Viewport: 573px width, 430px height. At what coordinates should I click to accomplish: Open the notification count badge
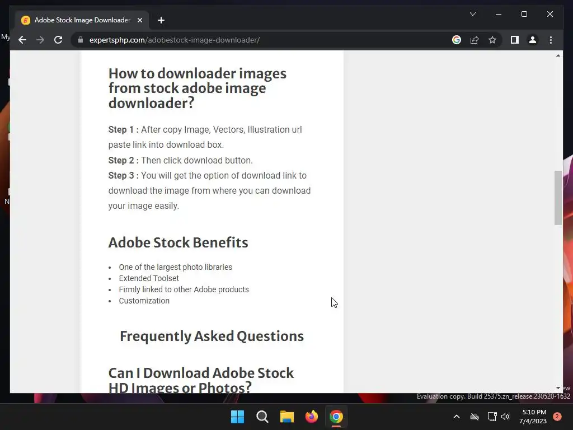557,417
